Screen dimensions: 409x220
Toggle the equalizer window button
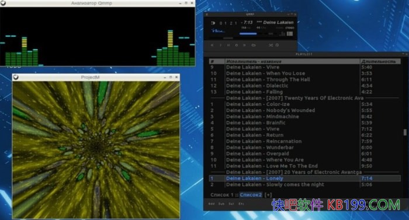[x=282, y=34]
